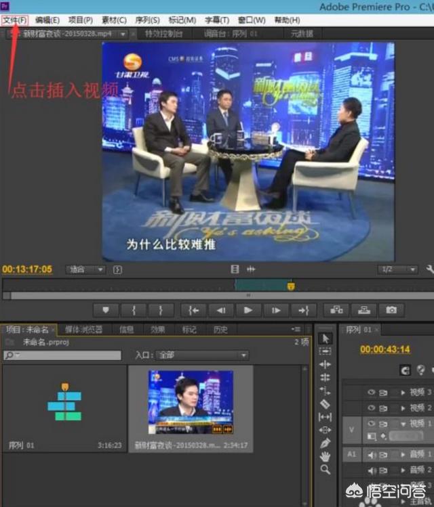Click the Export Frame camera icon

click(391, 310)
